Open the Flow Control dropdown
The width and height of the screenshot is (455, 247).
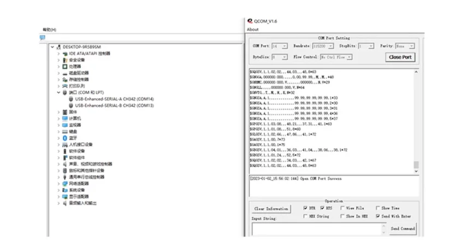pos(349,57)
